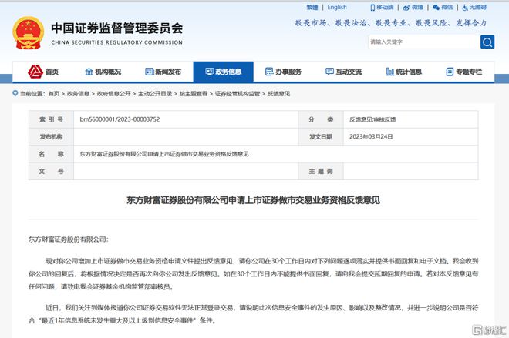Click the publish date 2023年03月24日

click(x=371, y=136)
